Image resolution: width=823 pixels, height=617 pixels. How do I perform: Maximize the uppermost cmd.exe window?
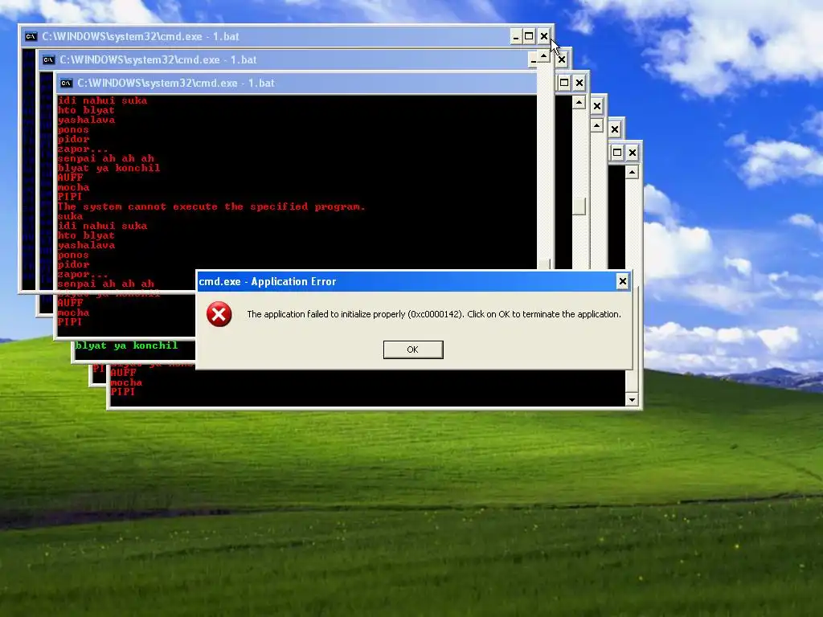tap(529, 36)
